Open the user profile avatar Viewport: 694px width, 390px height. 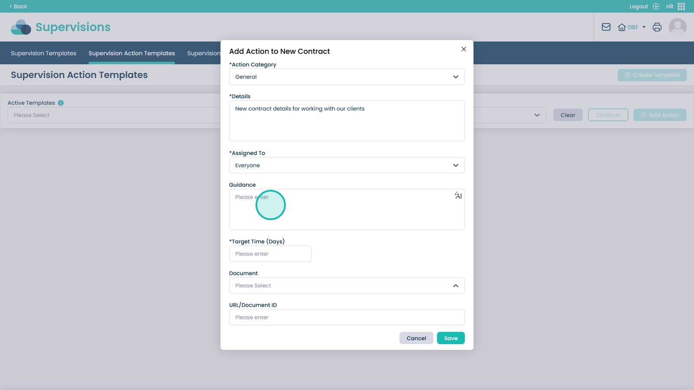tap(678, 27)
